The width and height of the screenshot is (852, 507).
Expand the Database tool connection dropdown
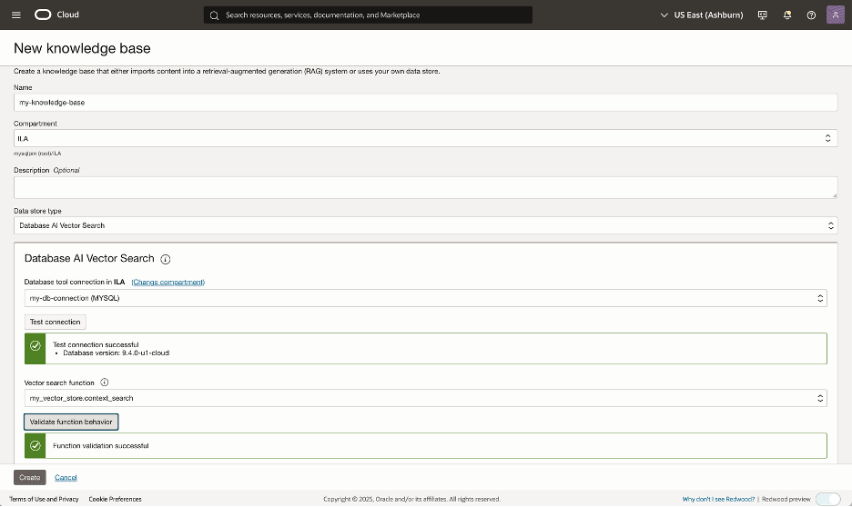pos(425,298)
